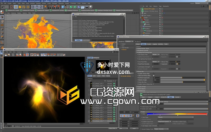211x132 pixels.
Task: Adjust the Particle Segments slider
Action: click(183, 78)
